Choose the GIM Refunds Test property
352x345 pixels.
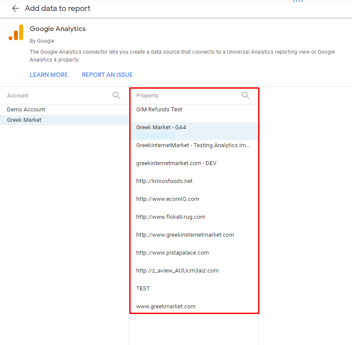pyautogui.click(x=159, y=110)
